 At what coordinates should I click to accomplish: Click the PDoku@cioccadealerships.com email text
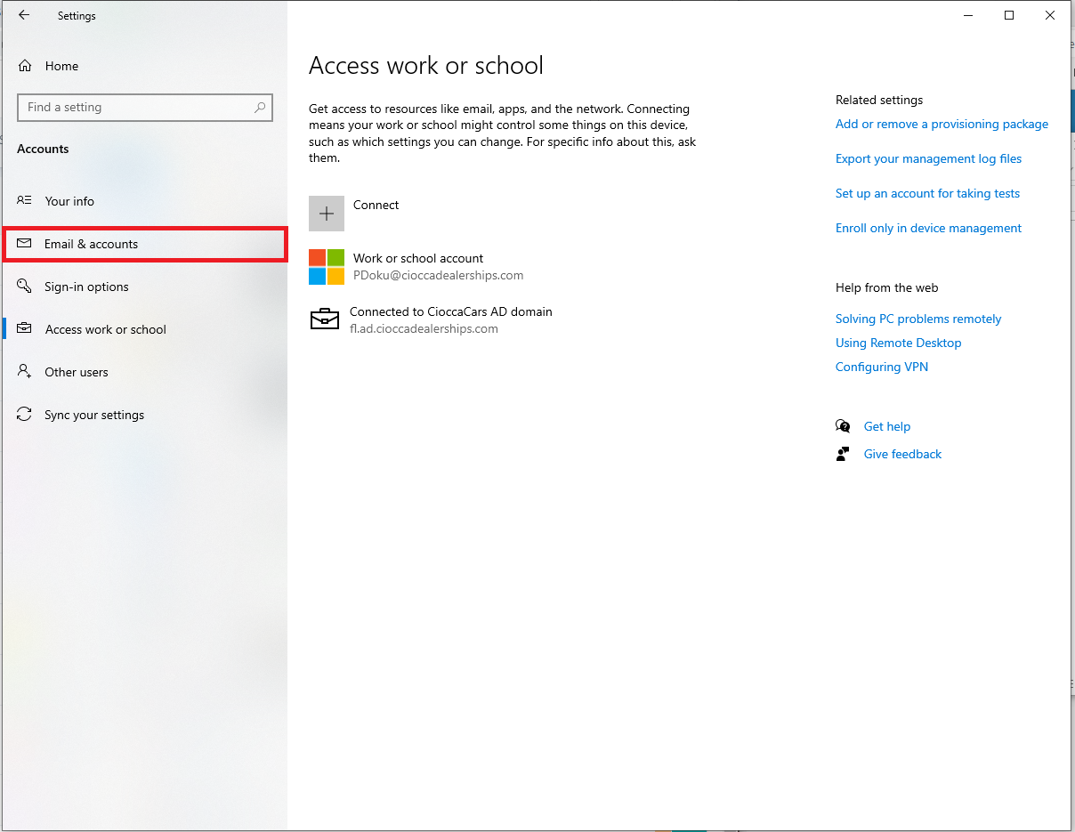pyautogui.click(x=438, y=275)
